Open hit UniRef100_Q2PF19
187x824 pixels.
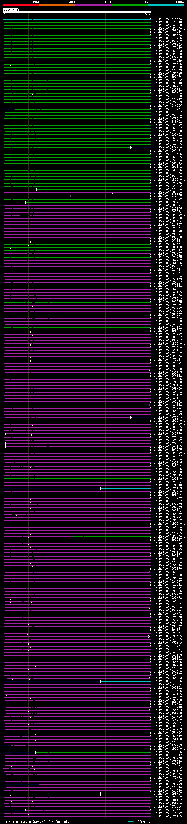(x=167, y=102)
